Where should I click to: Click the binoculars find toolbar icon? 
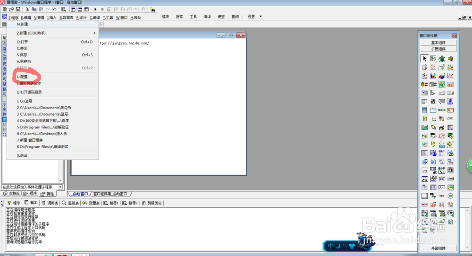tap(152, 9)
